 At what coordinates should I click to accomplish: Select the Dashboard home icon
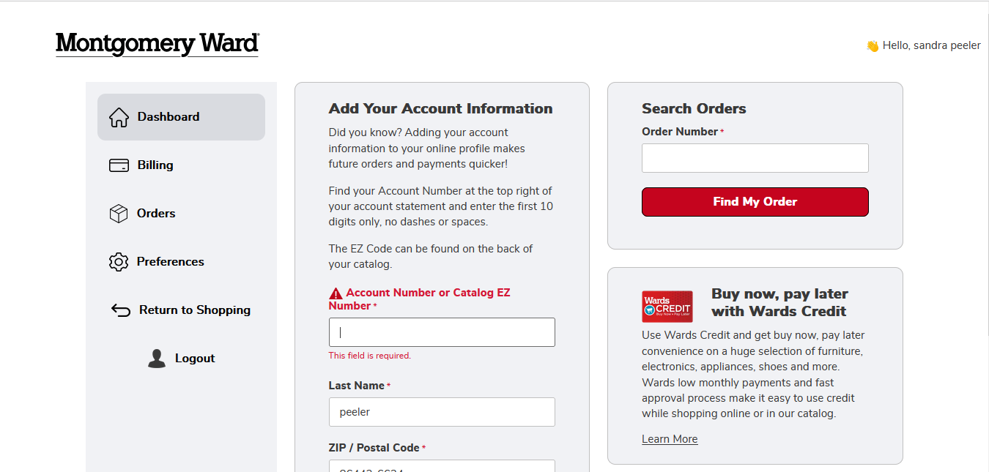[x=119, y=116]
